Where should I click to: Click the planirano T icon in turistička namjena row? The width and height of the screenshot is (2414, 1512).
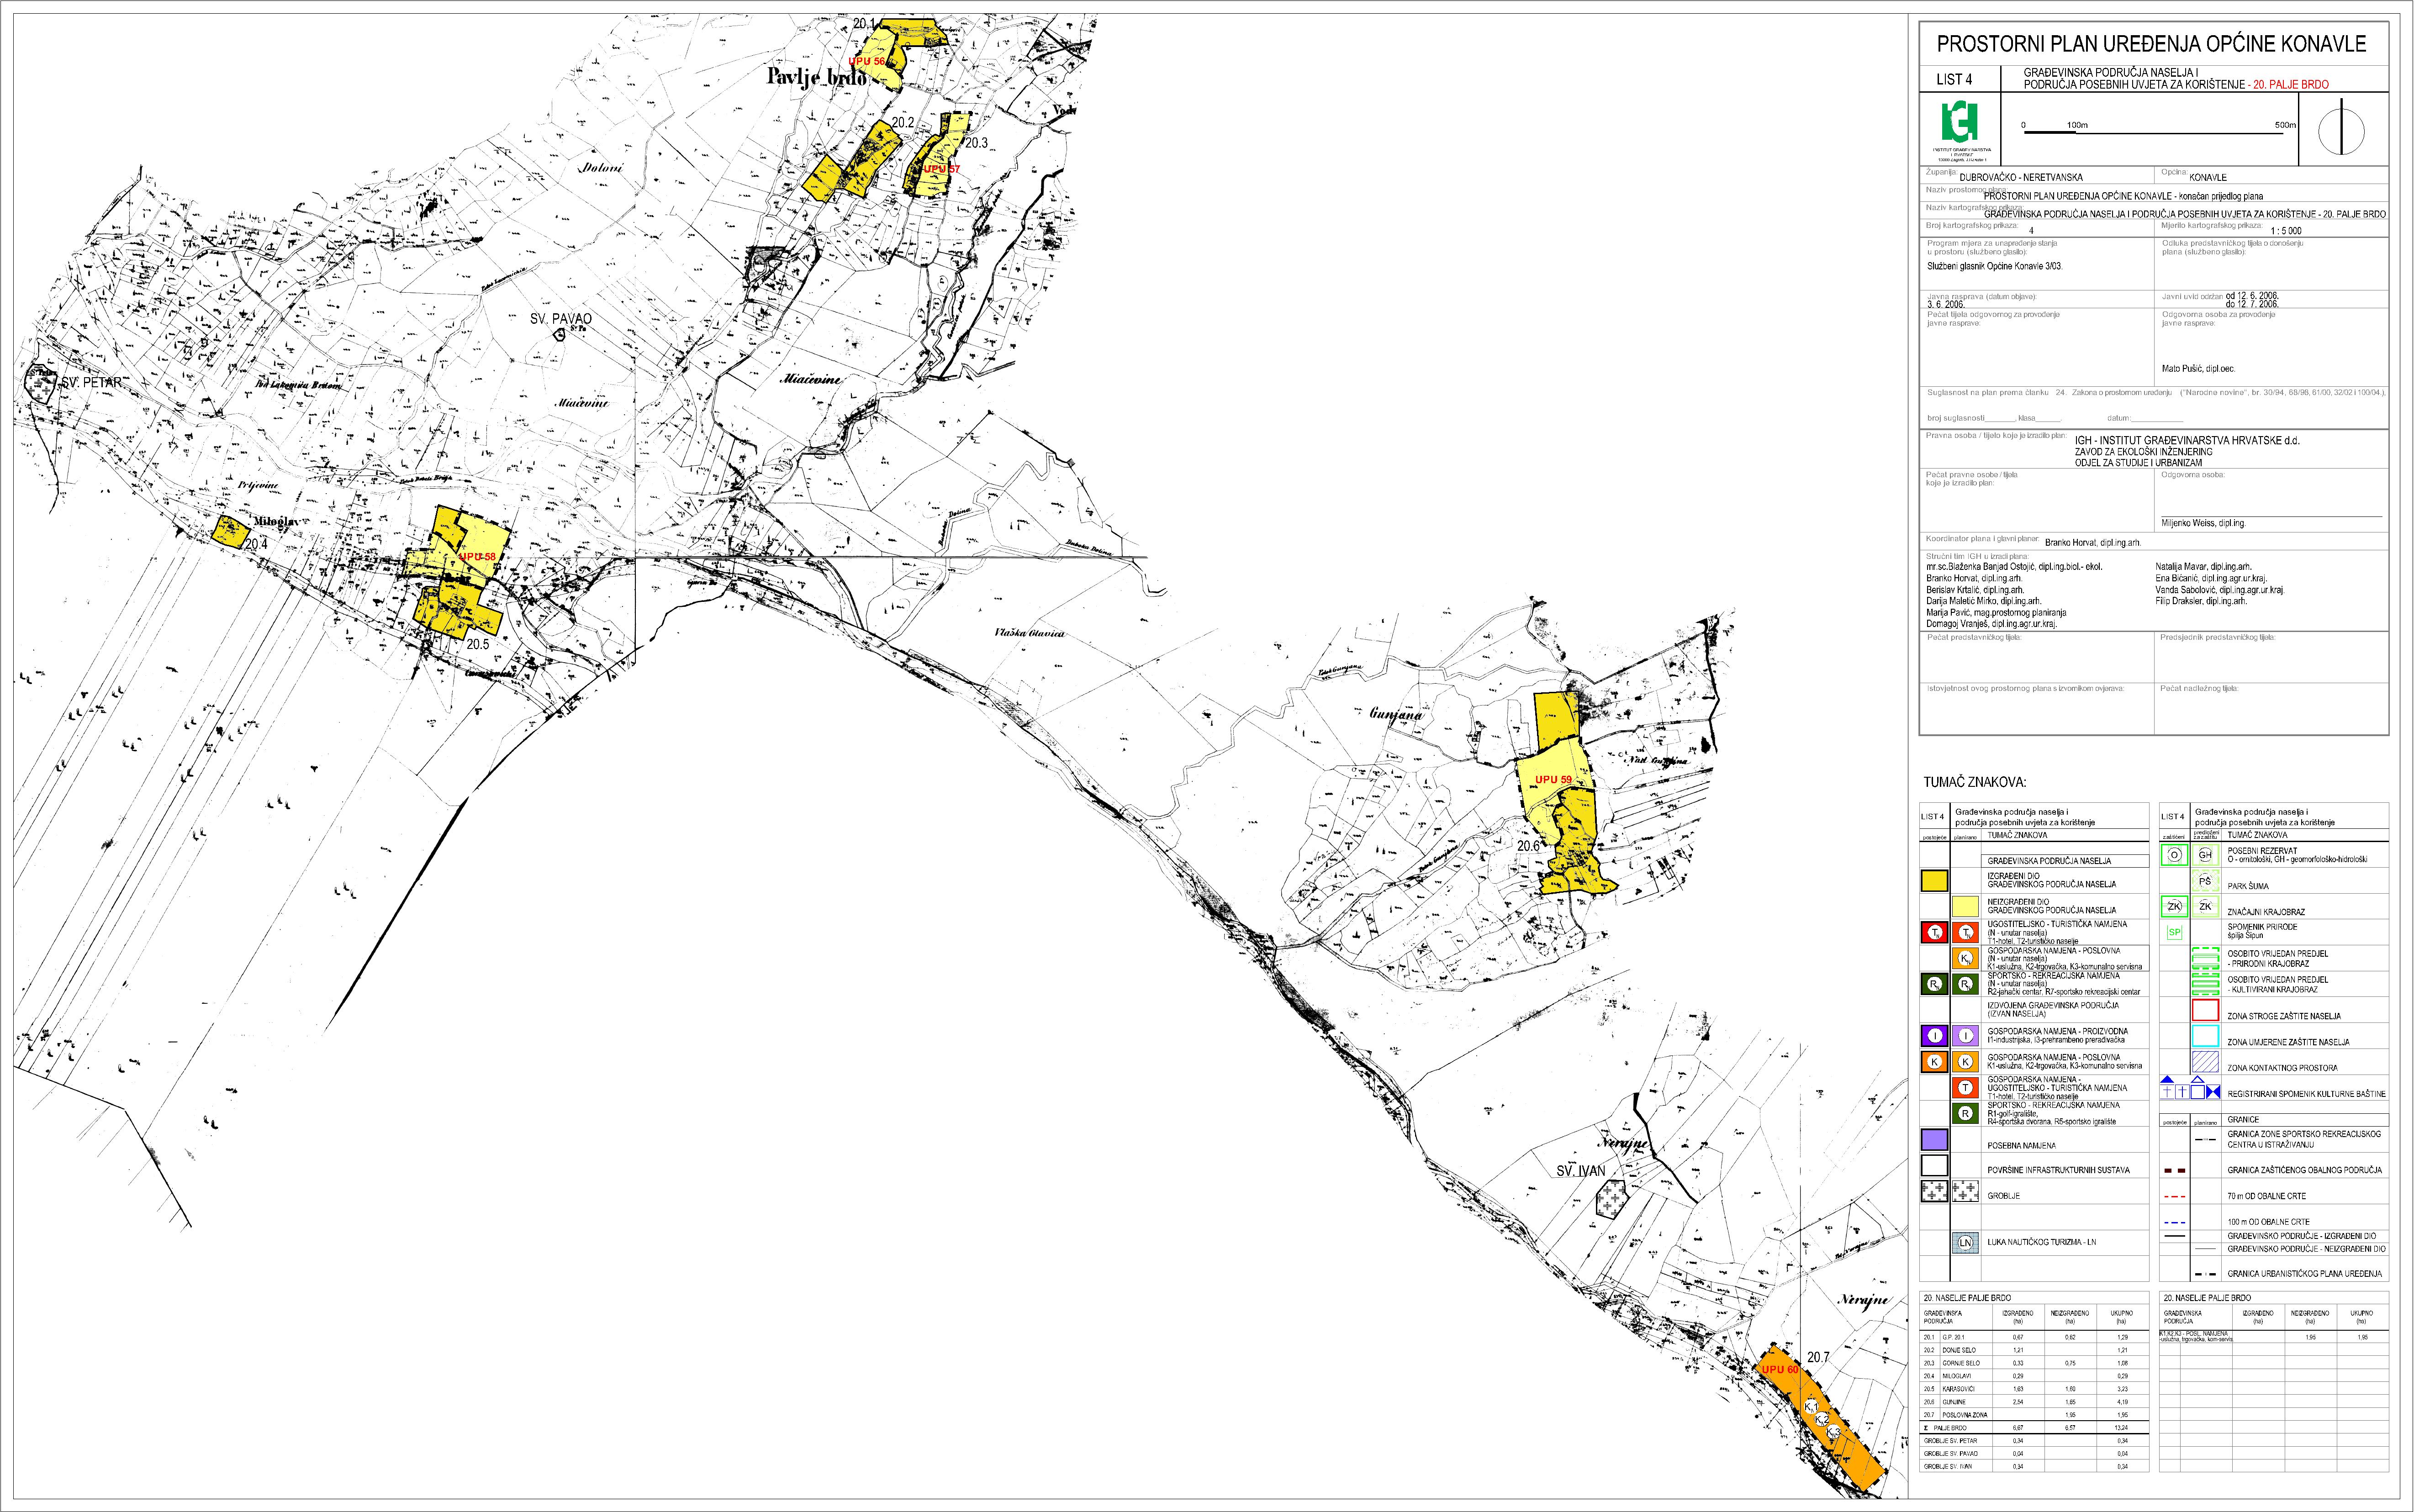tap(1966, 1088)
